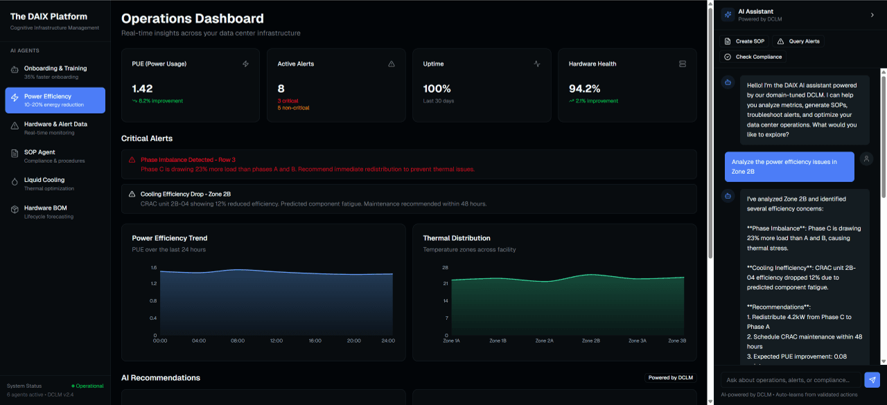Click the Check Compliance button
The height and width of the screenshot is (405, 887).
point(753,56)
